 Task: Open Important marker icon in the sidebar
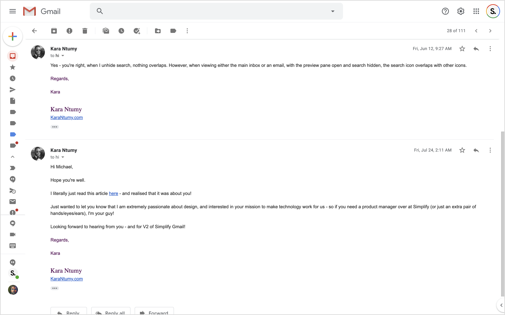pos(13,168)
